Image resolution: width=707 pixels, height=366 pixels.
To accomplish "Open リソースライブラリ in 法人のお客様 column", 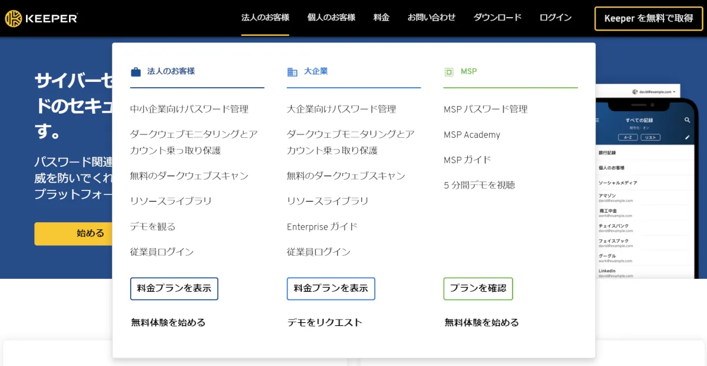I will [171, 201].
